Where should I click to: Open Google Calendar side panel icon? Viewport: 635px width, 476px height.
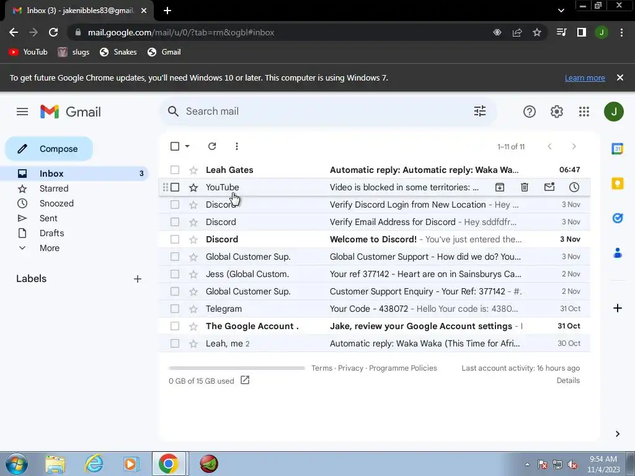pyautogui.click(x=618, y=149)
